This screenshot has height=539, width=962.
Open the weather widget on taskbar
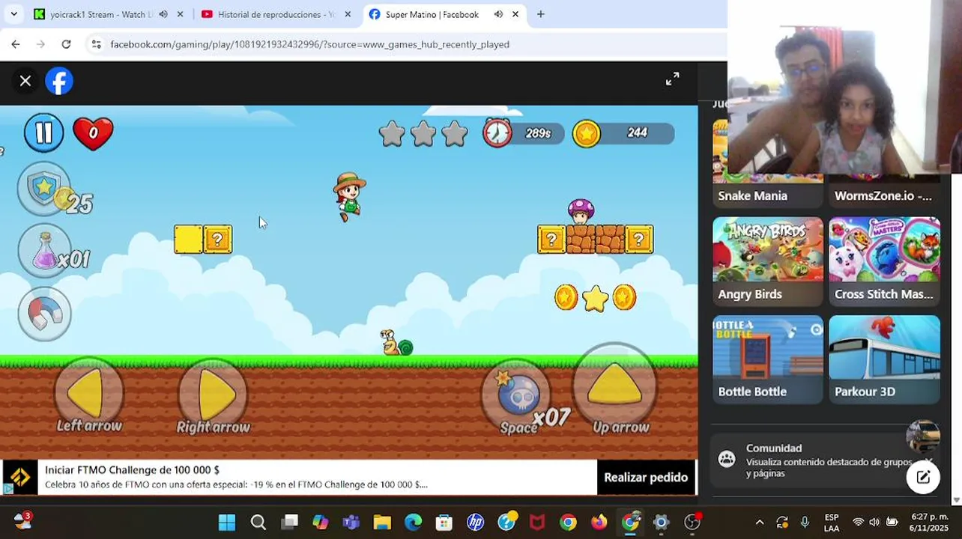tap(22, 521)
